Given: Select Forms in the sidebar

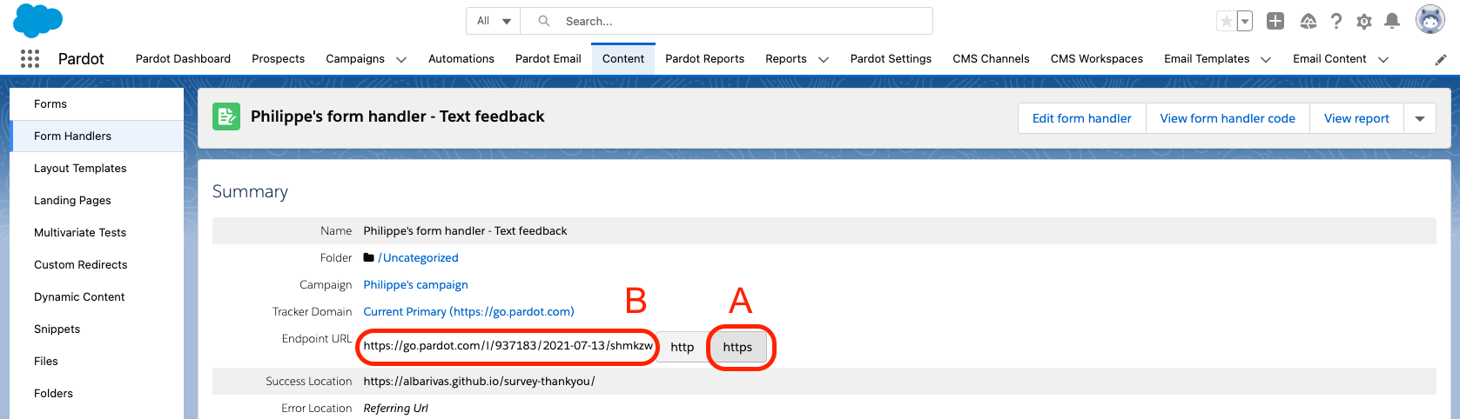Looking at the screenshot, I should coord(97,103).
